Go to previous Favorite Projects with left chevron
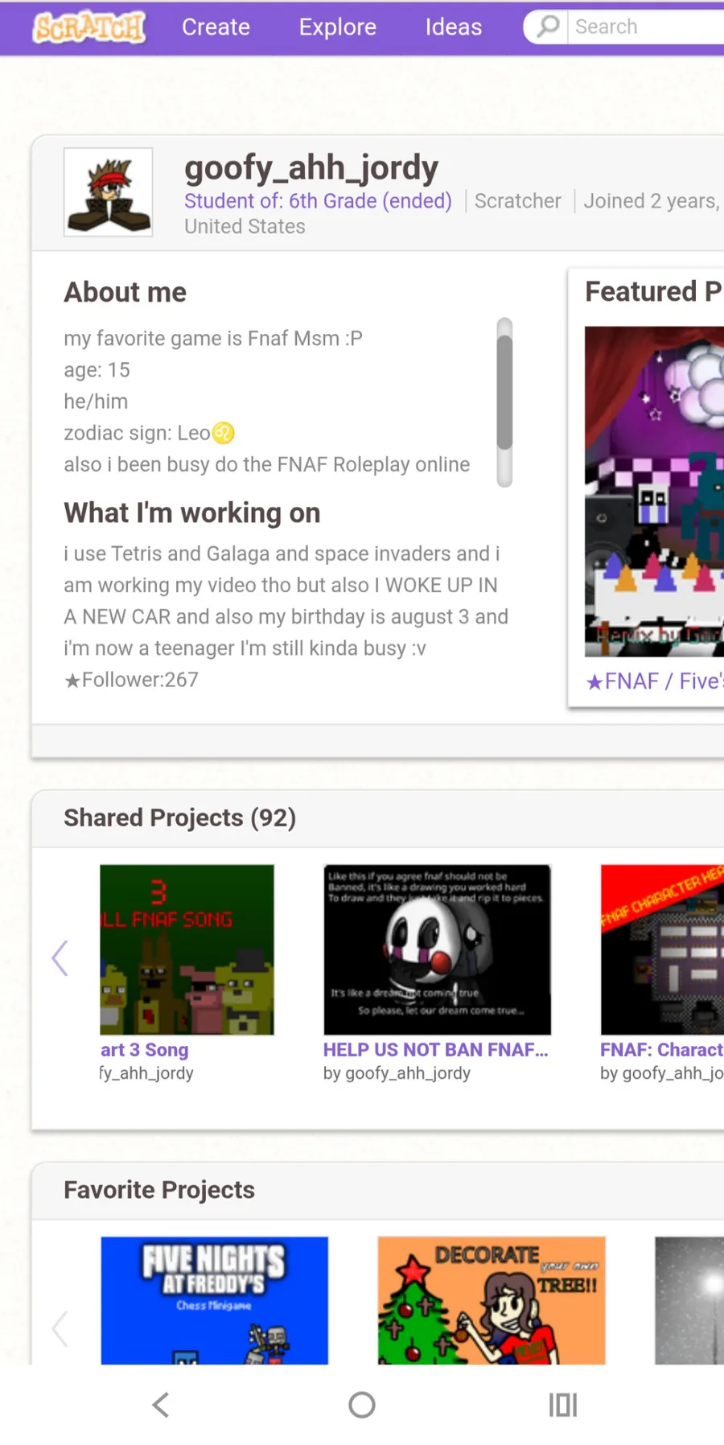 60,1328
